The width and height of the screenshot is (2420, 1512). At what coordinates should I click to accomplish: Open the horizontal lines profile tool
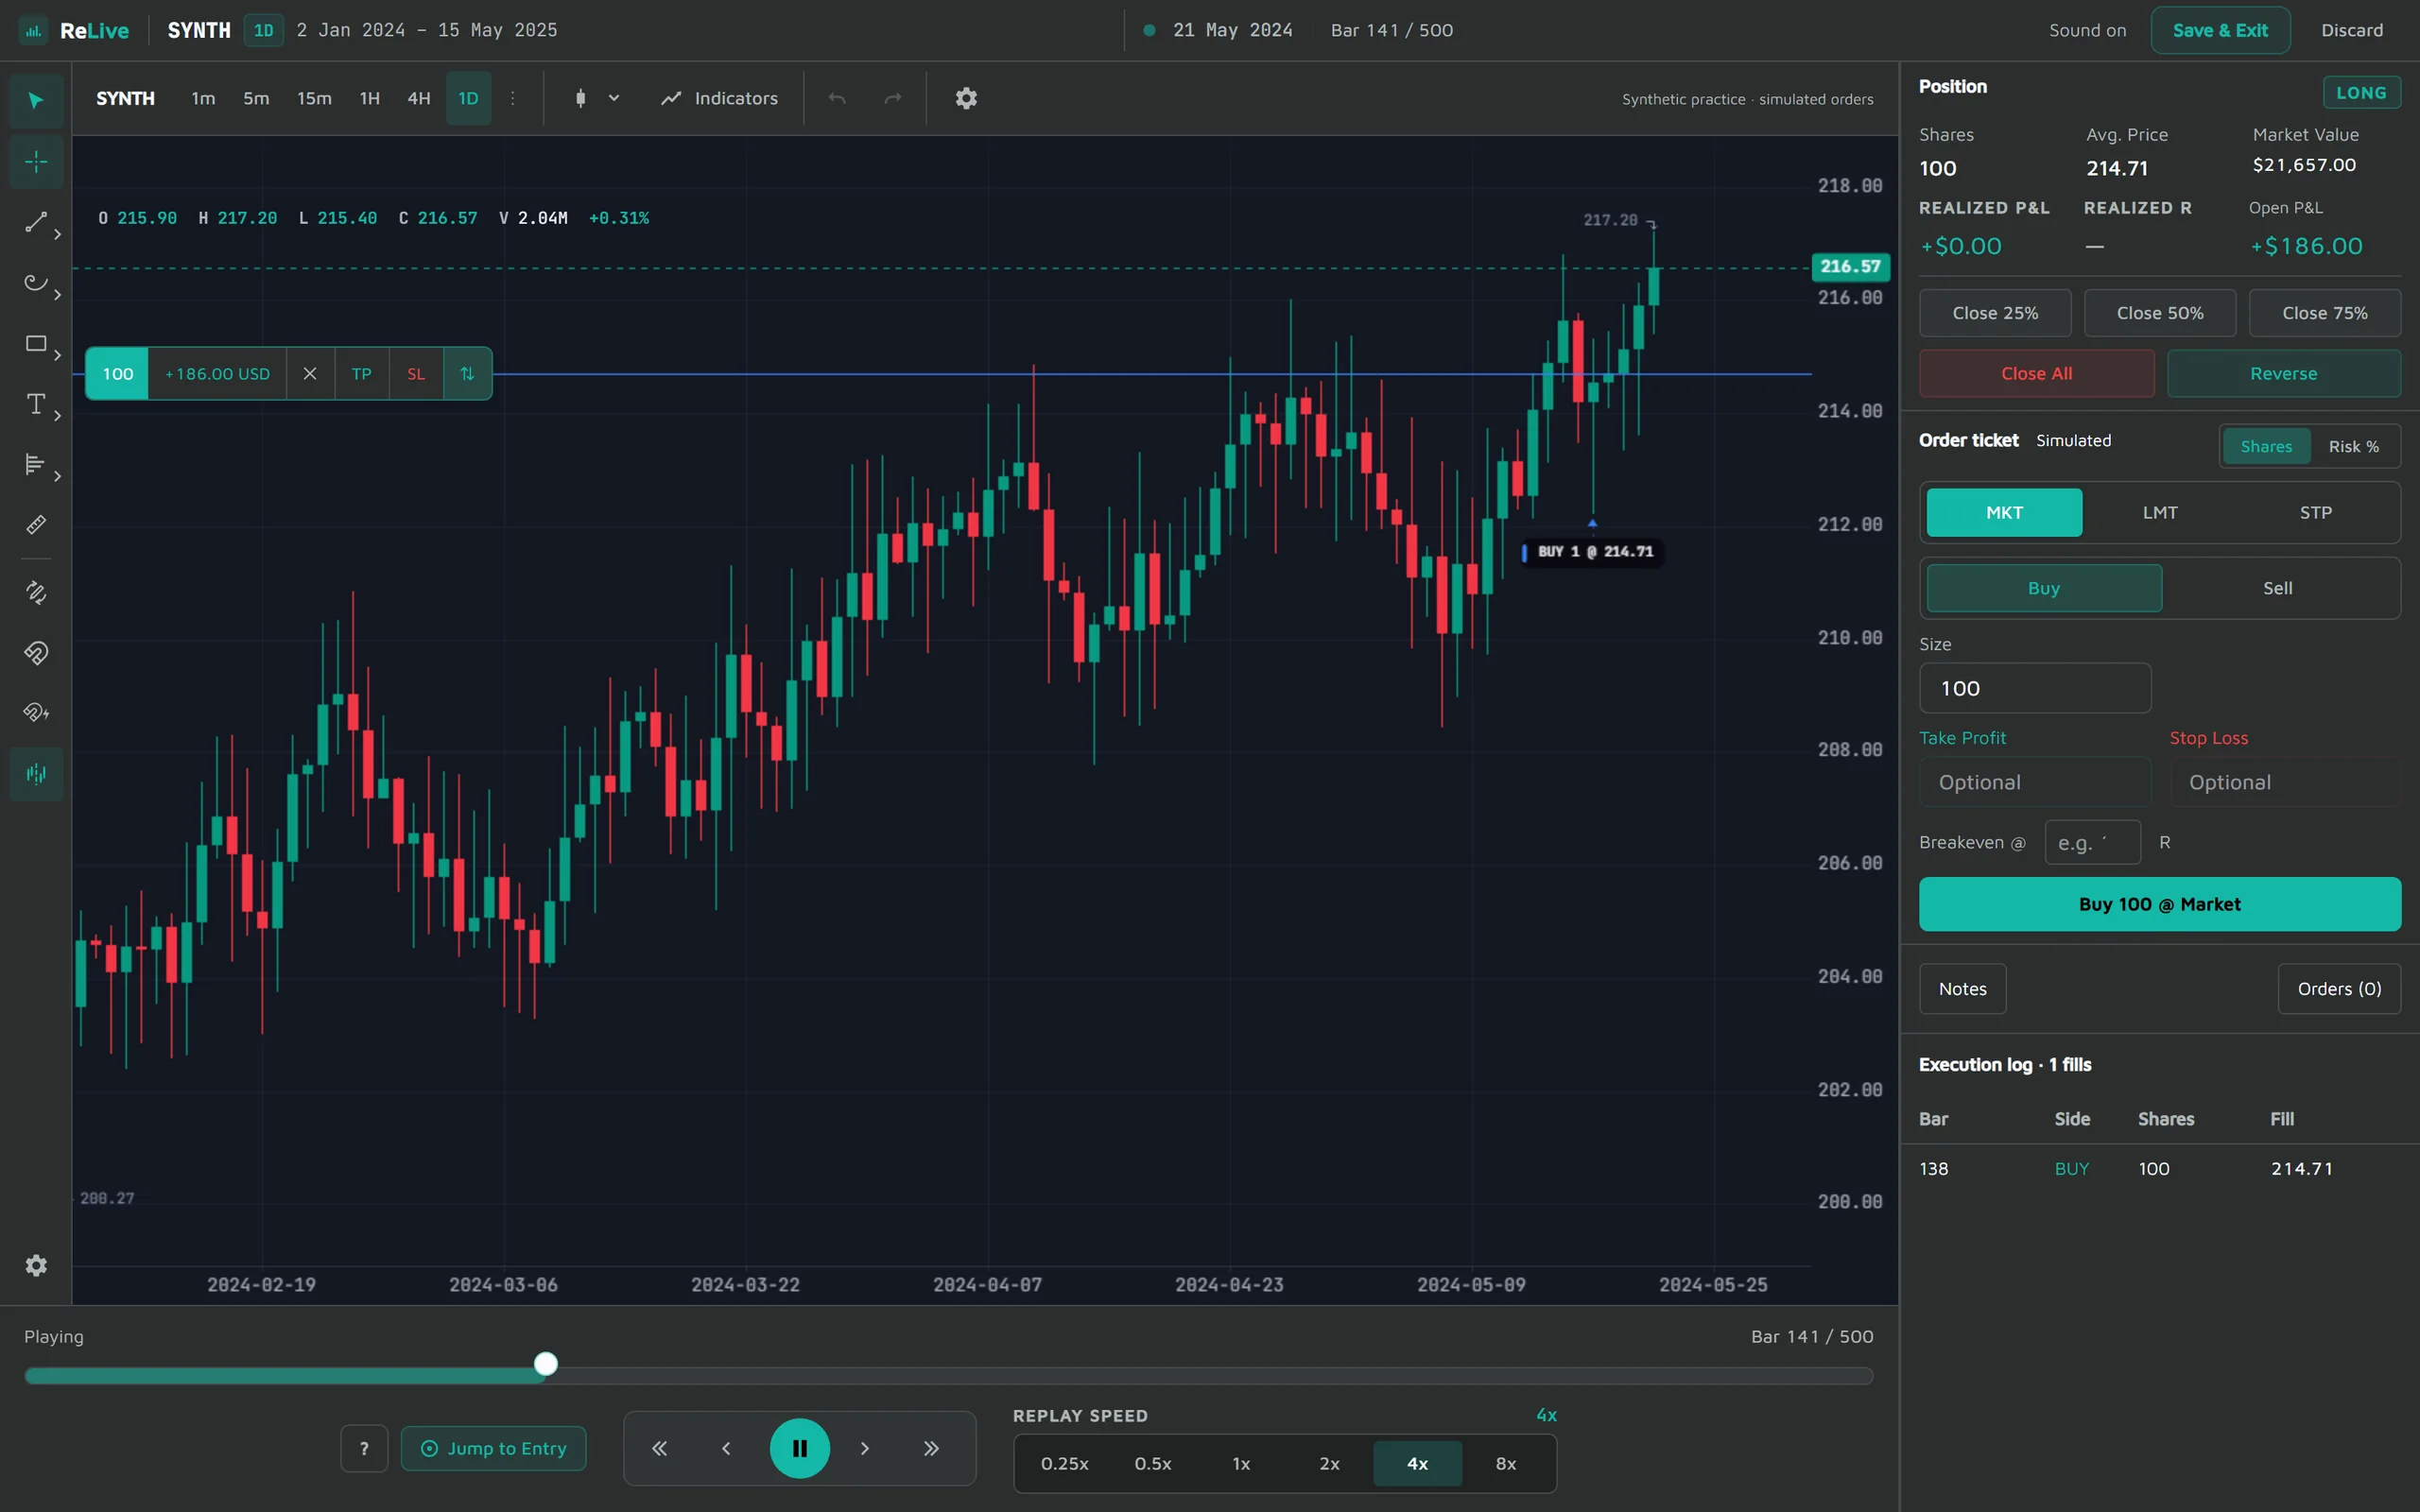[x=36, y=464]
